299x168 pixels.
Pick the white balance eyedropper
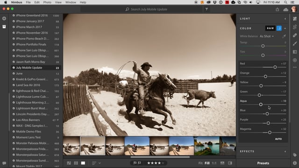284,36
